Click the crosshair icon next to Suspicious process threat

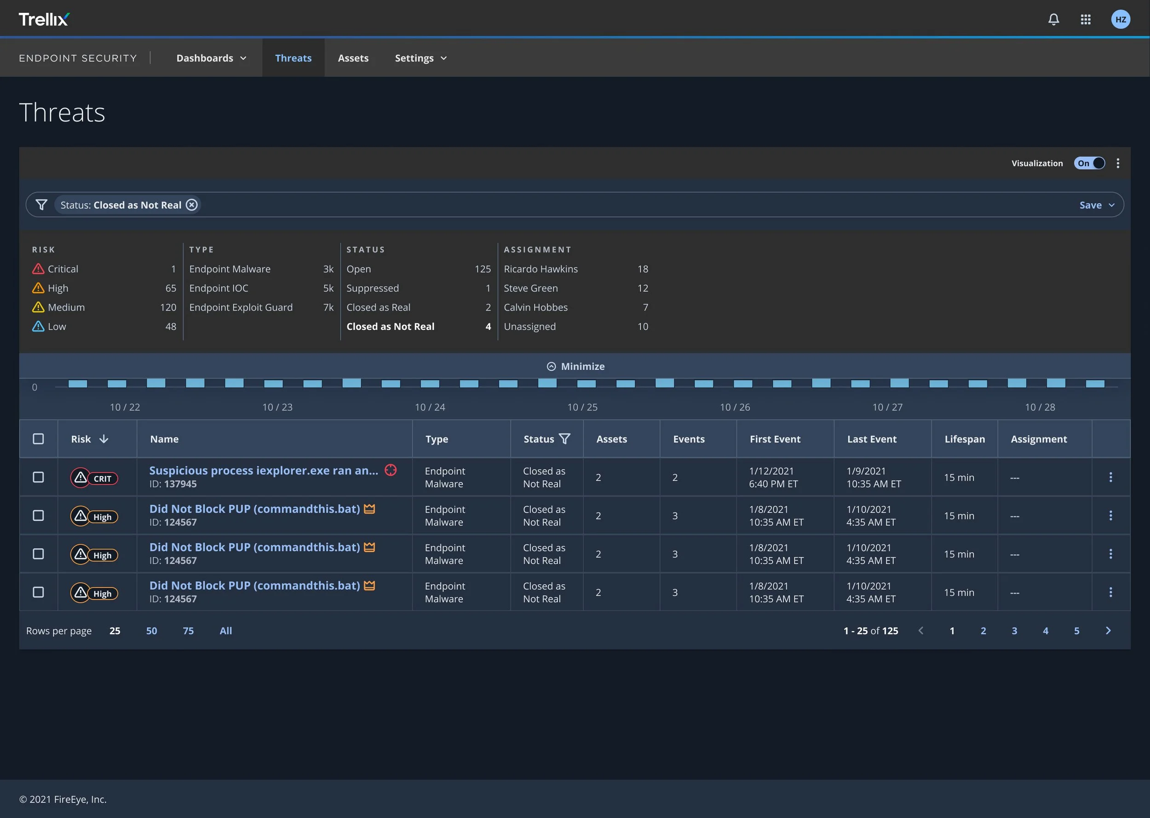390,471
